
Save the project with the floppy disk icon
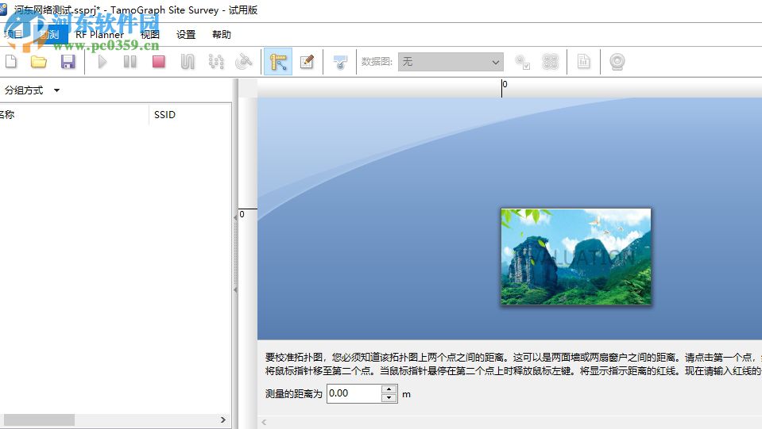68,62
